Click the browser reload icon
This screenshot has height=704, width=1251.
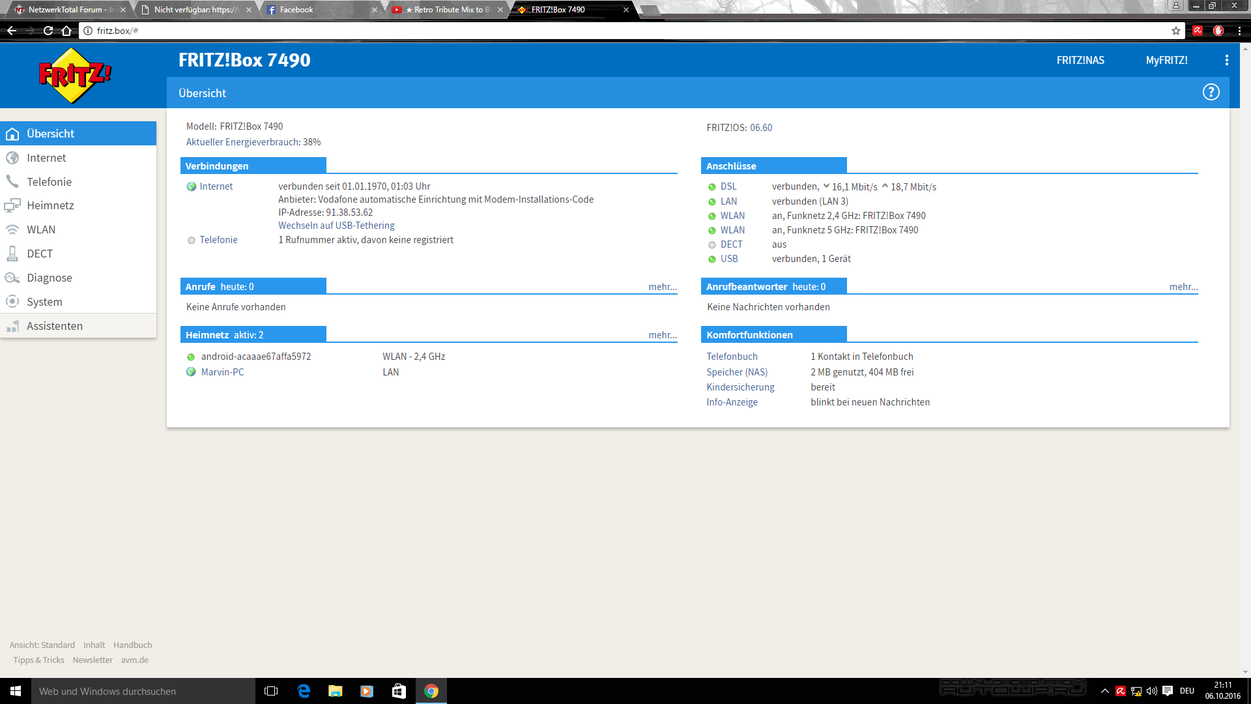pyautogui.click(x=48, y=31)
